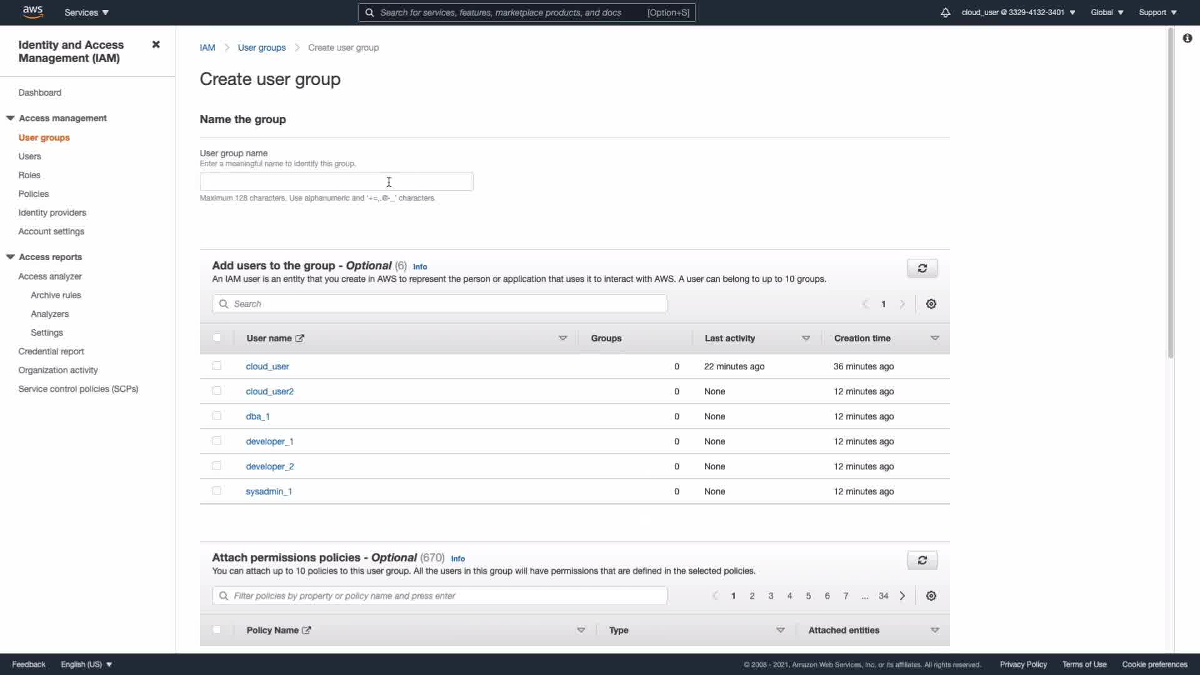Click the User groups breadcrumb link

(x=261, y=47)
